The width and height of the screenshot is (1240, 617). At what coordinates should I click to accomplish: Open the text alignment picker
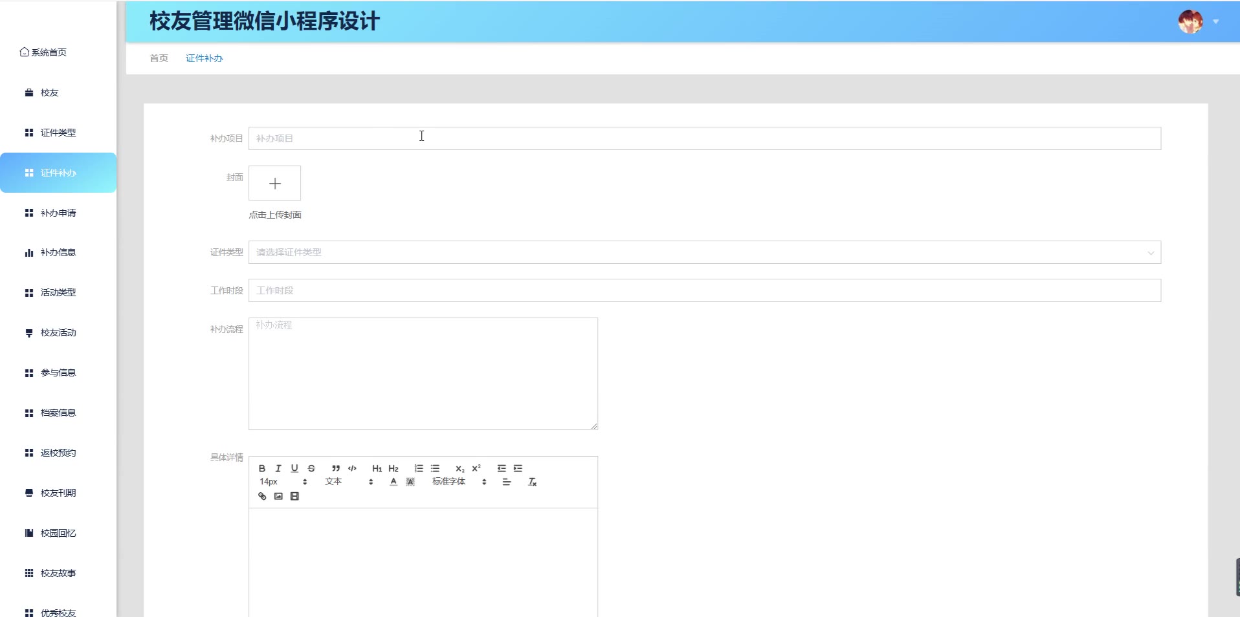pyautogui.click(x=507, y=482)
